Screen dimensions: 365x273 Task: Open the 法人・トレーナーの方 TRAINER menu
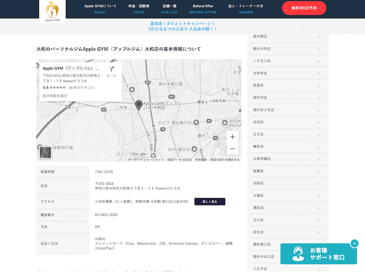coord(246,9)
